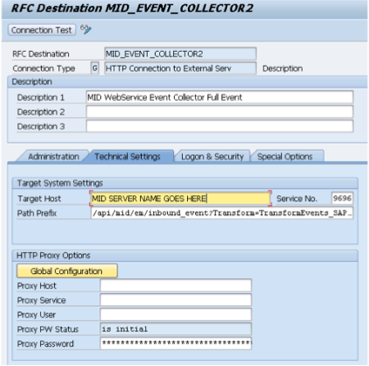
Task: Click the Proxy Host field
Action: [175, 286]
